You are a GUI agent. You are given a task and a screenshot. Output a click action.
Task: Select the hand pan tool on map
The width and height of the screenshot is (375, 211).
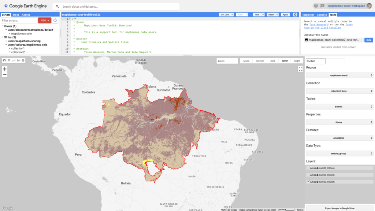tap(4, 60)
